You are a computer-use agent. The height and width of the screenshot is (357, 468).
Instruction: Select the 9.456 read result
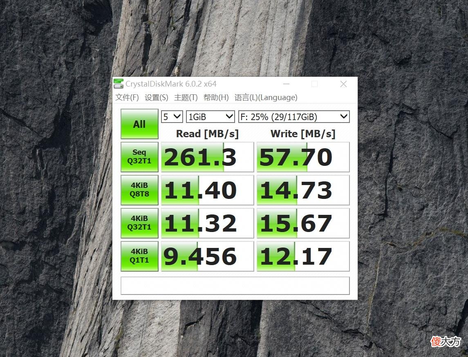pyautogui.click(x=208, y=257)
